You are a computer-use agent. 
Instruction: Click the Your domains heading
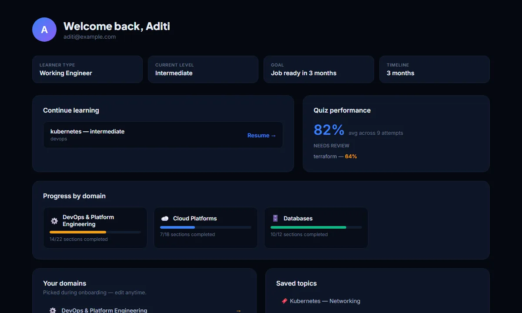[65, 283]
